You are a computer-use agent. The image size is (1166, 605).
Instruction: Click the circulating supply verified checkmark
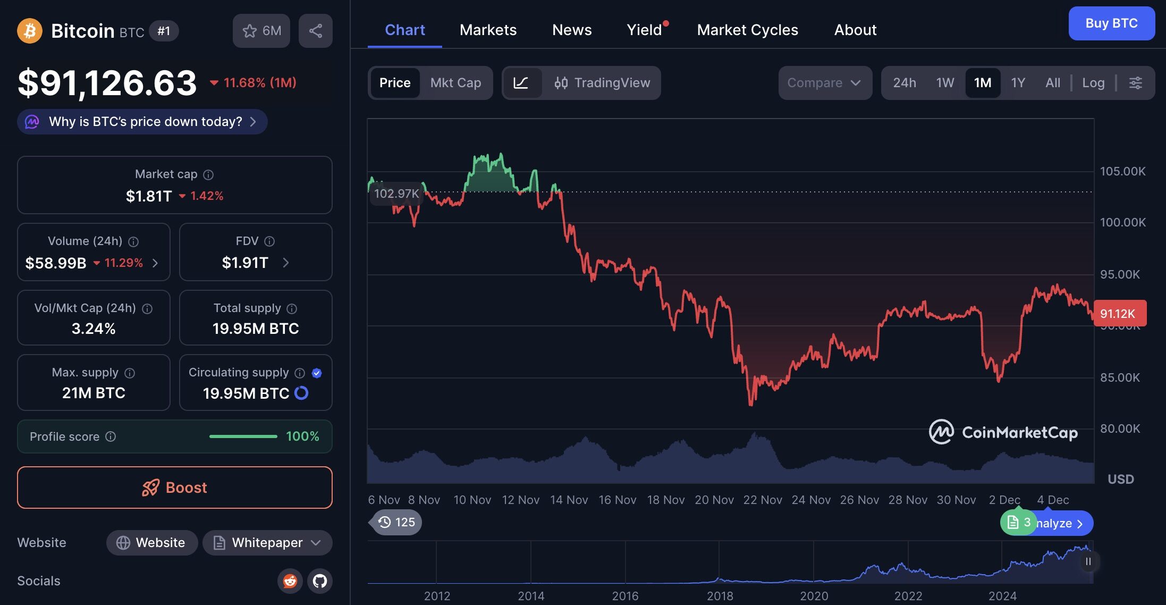point(317,373)
